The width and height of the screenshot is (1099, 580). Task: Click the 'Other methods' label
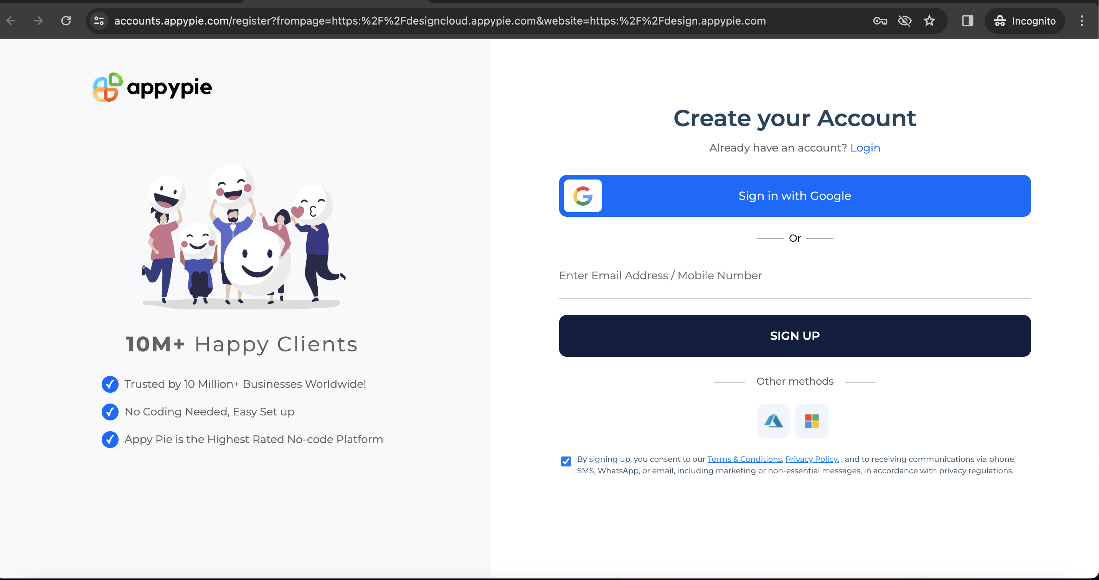(x=795, y=381)
